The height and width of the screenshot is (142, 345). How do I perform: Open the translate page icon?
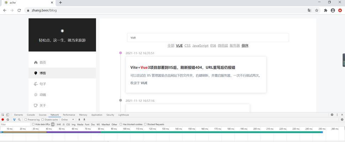click(309, 10)
